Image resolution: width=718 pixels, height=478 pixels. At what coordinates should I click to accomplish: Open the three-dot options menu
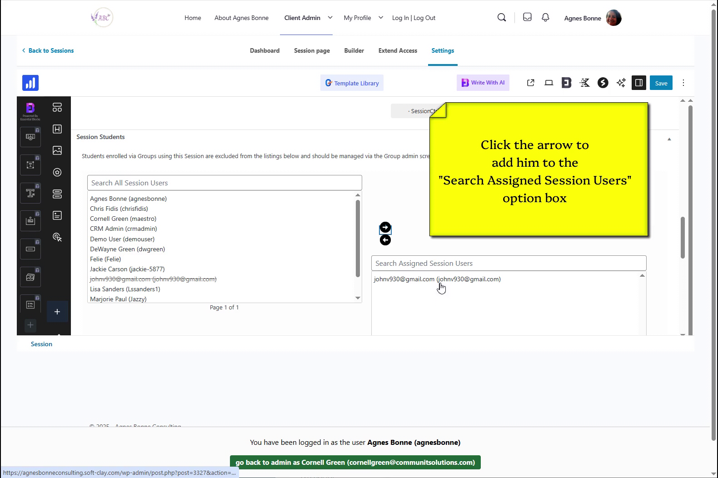tap(683, 83)
